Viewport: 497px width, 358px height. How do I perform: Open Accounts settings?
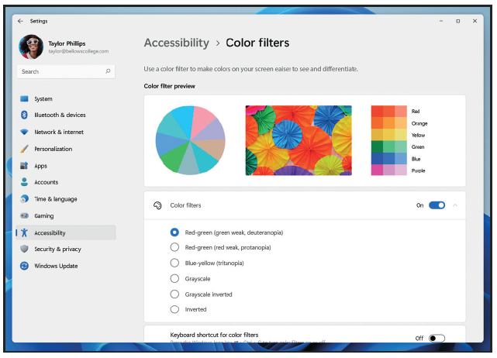tap(66, 182)
